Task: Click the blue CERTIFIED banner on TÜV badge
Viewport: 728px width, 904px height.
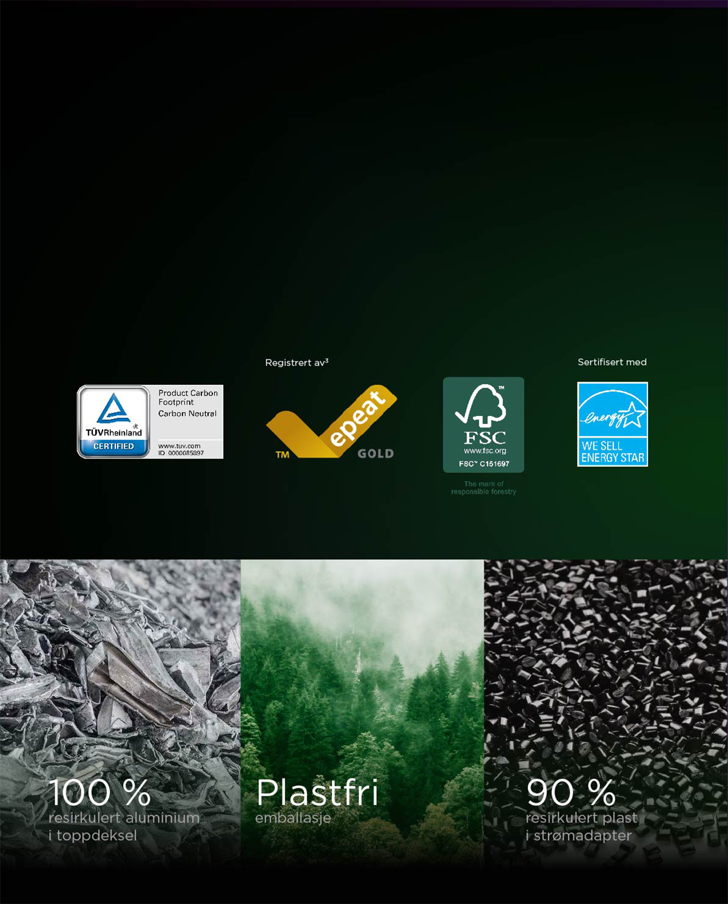Action: pos(113,446)
